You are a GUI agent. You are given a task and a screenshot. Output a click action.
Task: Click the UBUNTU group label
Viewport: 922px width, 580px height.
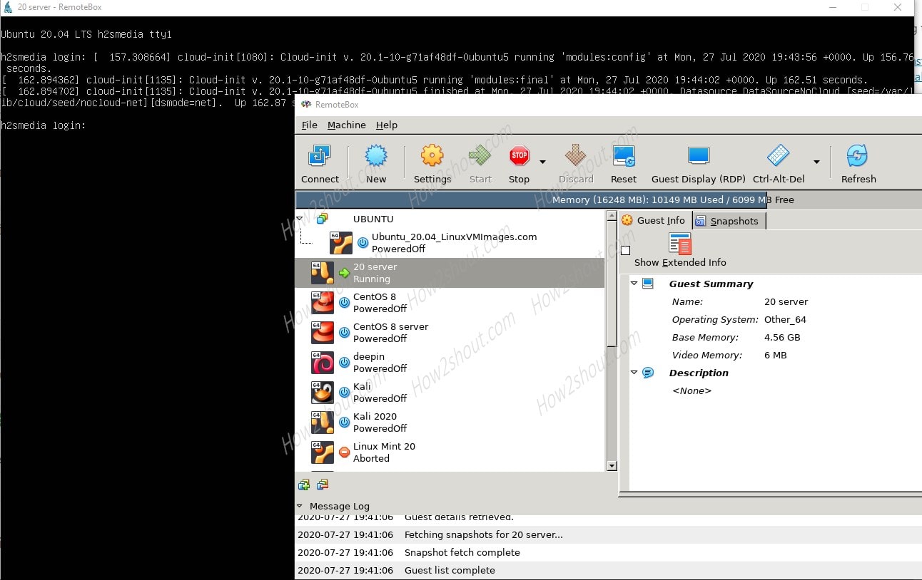[x=373, y=219]
